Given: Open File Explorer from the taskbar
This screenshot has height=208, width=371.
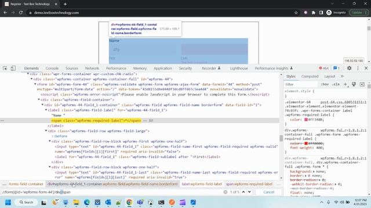Looking at the screenshot, I should 76,202.
